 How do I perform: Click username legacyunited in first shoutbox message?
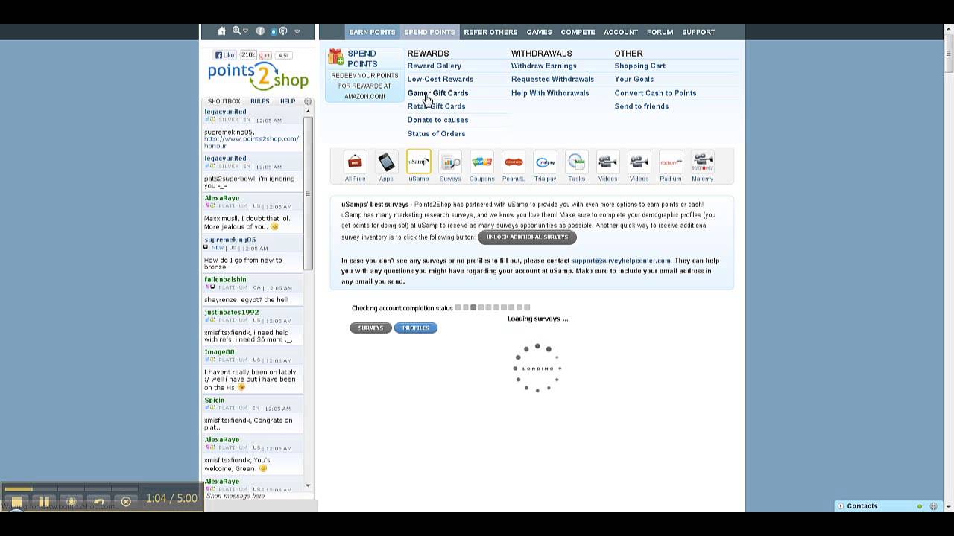pyautogui.click(x=225, y=112)
